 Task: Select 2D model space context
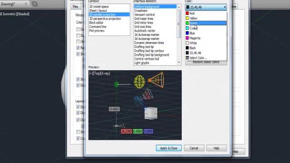pyautogui.click(x=109, y=6)
